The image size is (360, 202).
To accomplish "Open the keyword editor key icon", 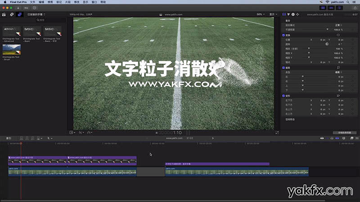I will 26,8.
